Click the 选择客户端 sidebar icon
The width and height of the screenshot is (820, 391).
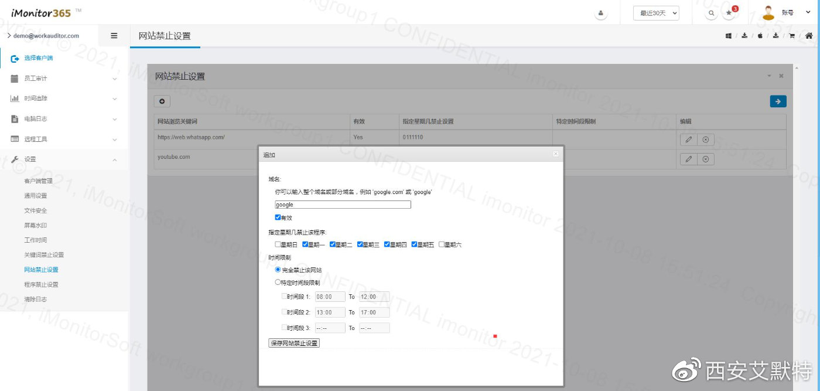coord(15,58)
